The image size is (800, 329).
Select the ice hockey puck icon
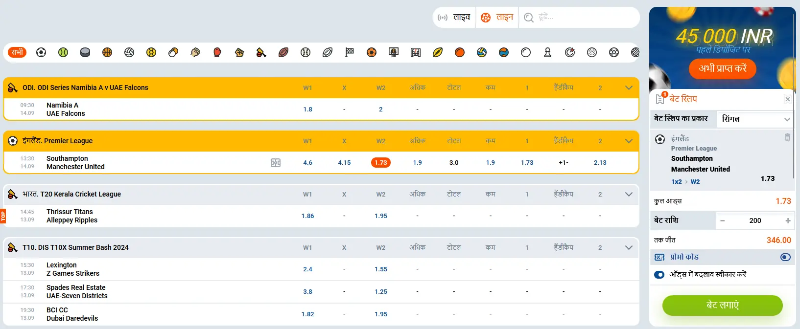(85, 52)
